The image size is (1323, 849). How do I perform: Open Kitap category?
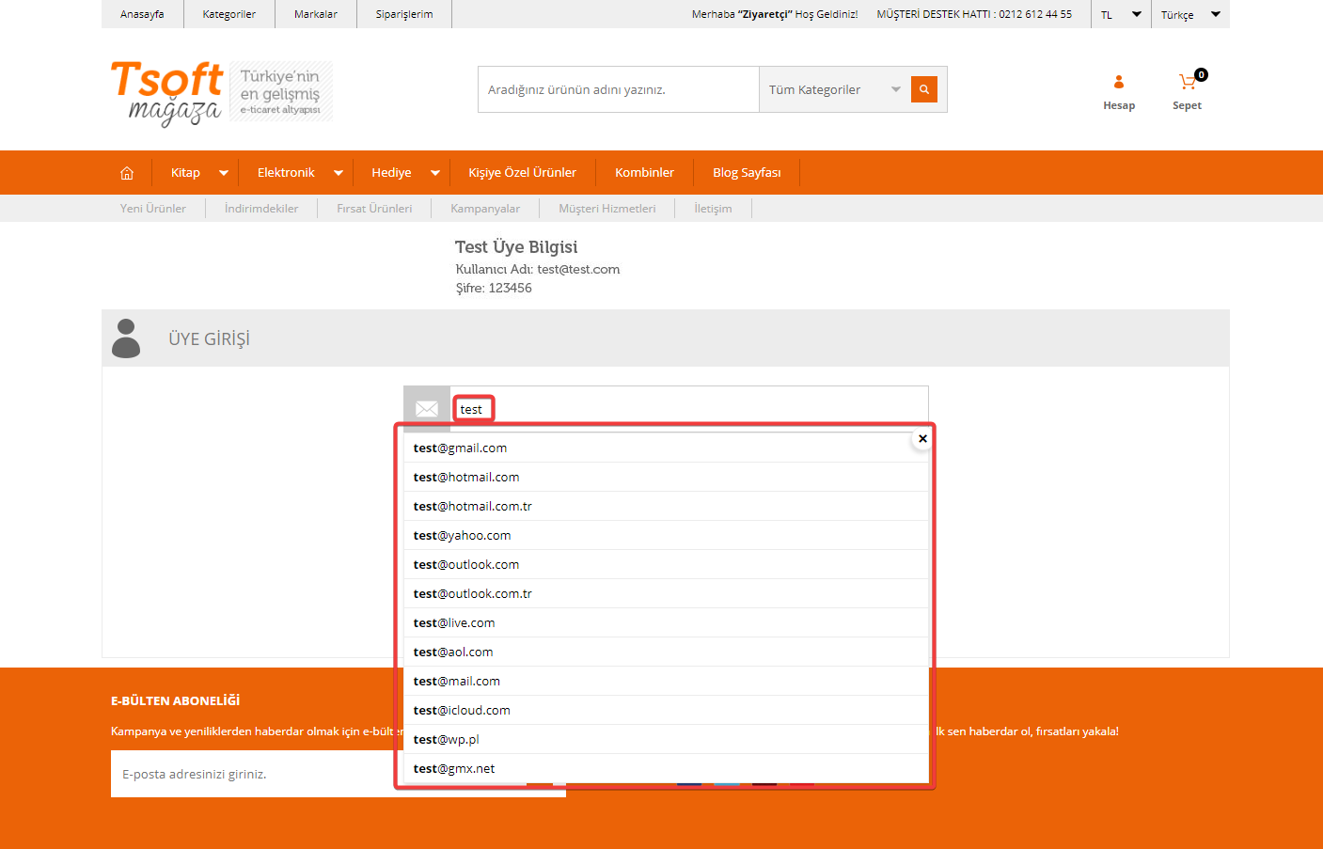click(185, 173)
